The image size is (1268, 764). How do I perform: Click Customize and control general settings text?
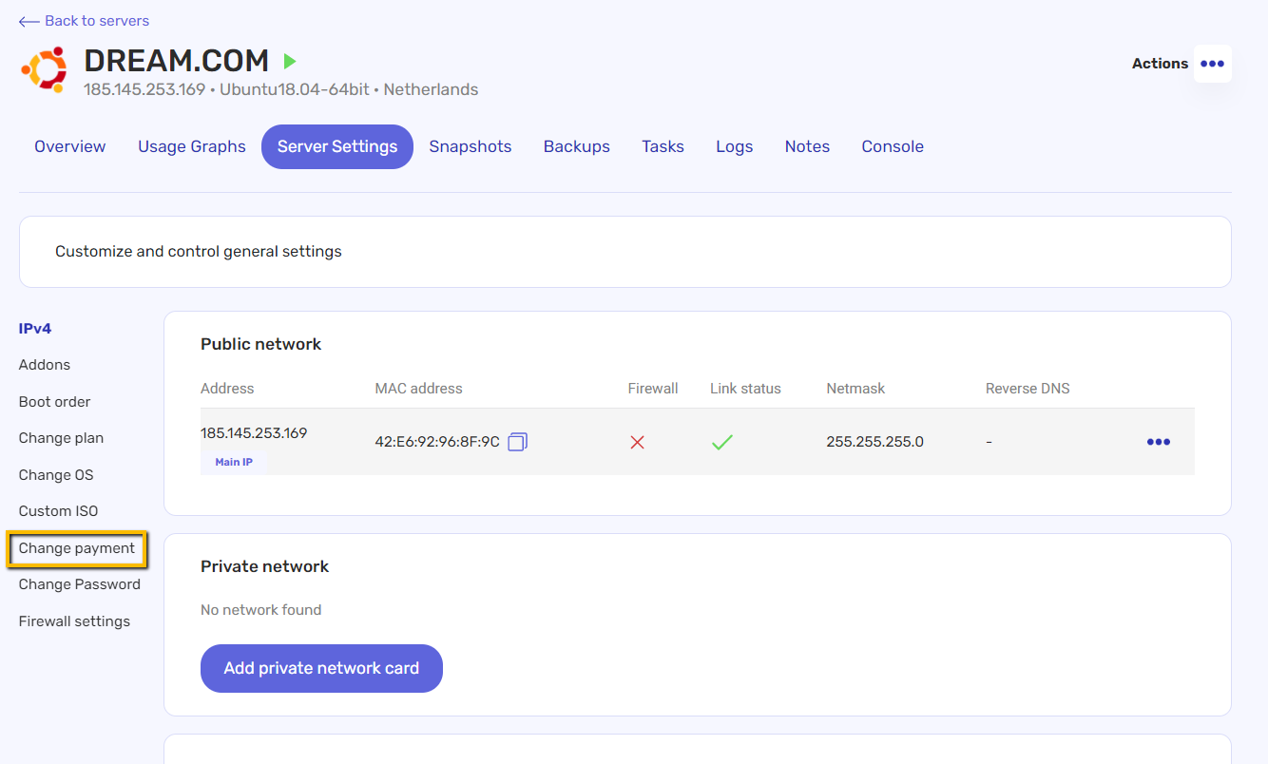pyautogui.click(x=199, y=252)
